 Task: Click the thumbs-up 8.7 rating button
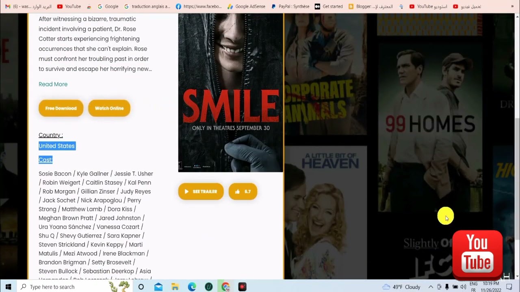[243, 191]
